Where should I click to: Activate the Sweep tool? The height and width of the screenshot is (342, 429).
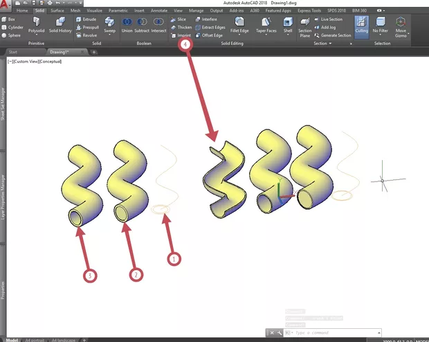(109, 25)
